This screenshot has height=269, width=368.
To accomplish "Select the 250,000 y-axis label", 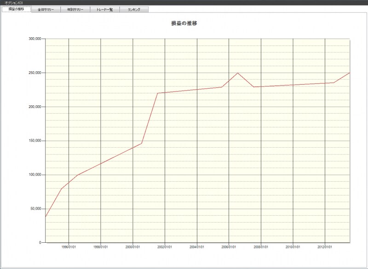I will 35,73.
